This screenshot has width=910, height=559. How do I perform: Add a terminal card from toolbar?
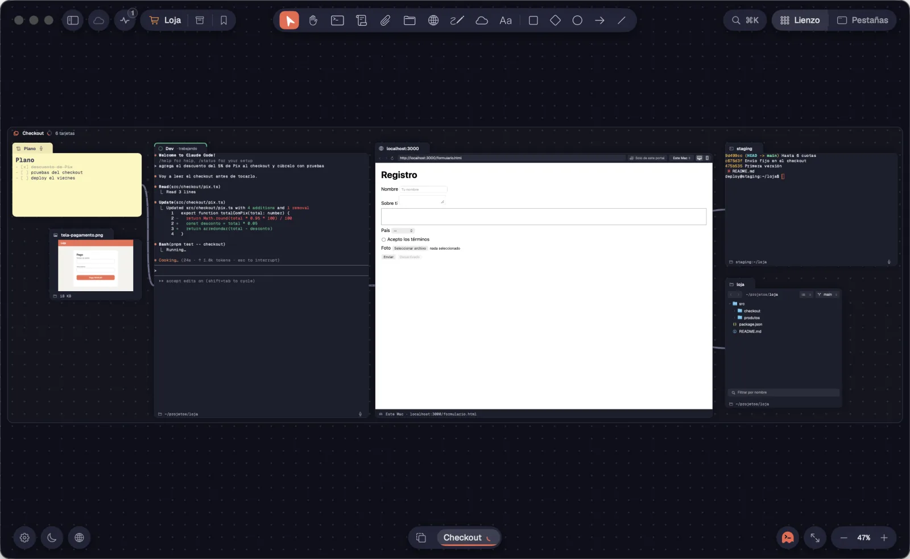(x=337, y=20)
